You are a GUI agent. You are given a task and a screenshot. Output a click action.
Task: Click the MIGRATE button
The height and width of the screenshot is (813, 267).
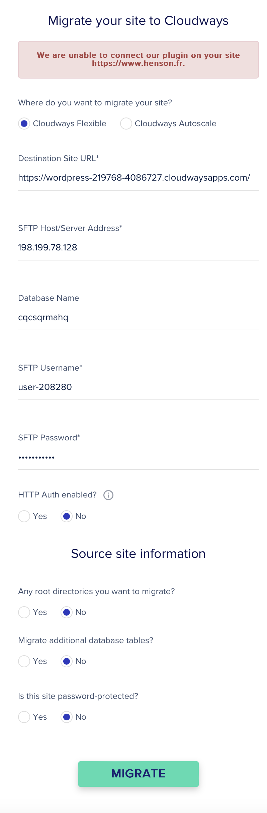point(139,774)
